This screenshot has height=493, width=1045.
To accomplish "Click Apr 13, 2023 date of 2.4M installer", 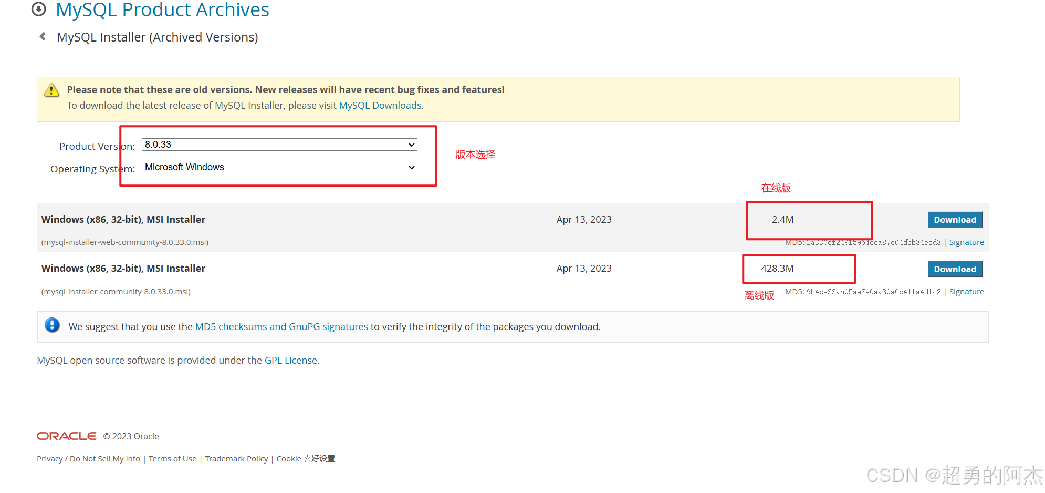I will click(x=584, y=220).
